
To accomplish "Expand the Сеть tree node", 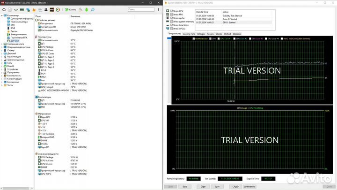I will coord(2,63).
